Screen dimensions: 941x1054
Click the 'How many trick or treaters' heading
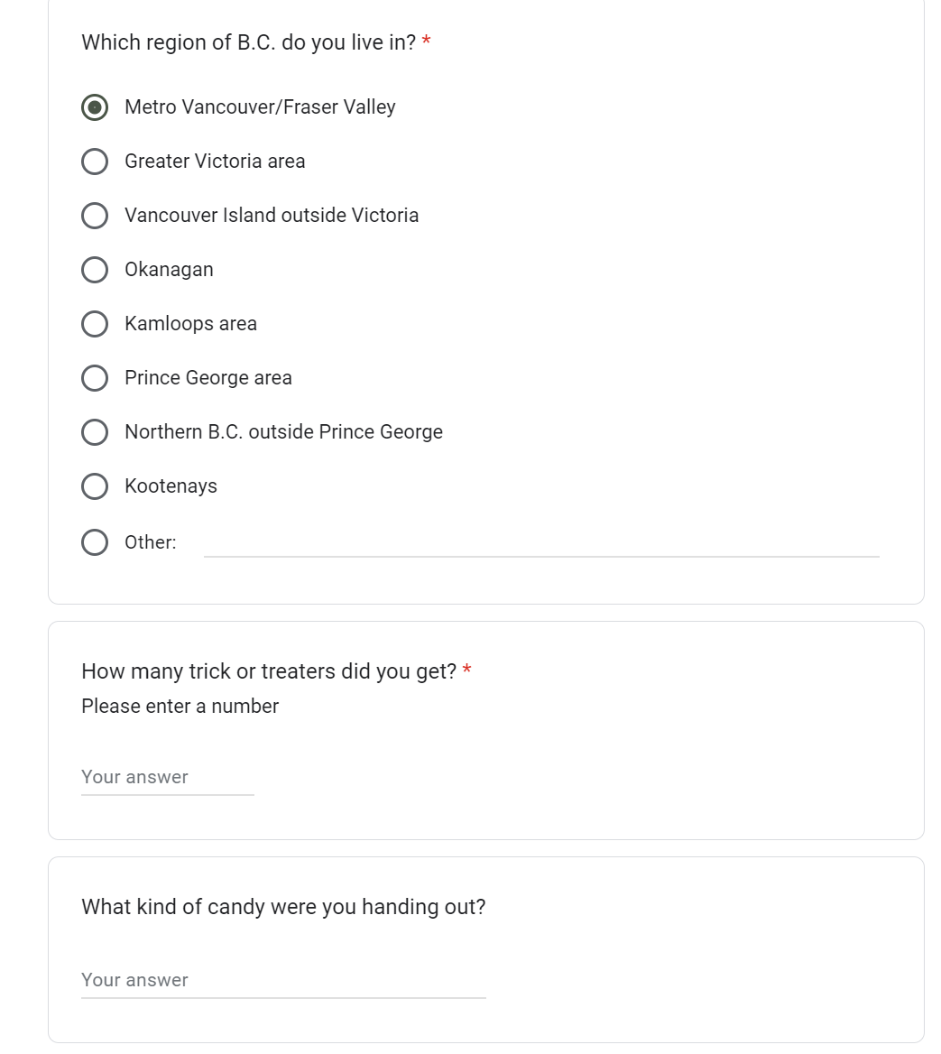pos(269,671)
